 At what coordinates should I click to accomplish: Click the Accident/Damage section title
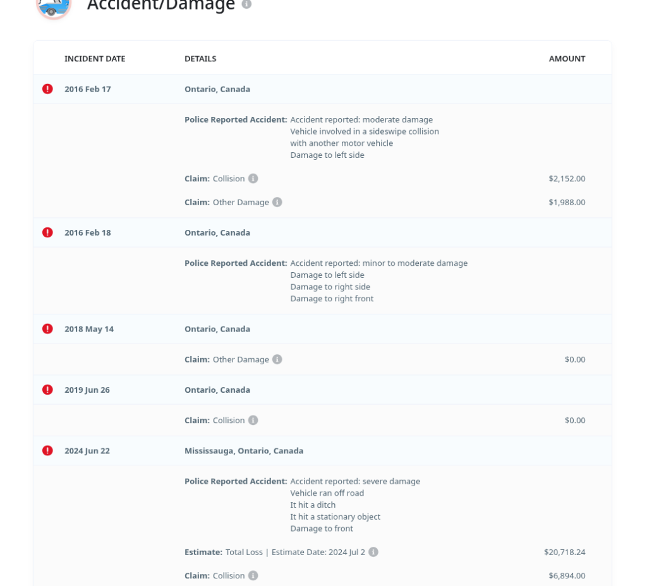pyautogui.click(x=161, y=5)
